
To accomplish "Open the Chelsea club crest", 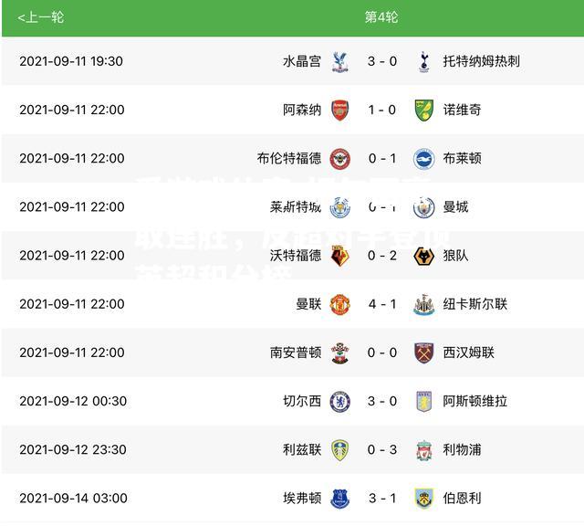I will point(340,402).
